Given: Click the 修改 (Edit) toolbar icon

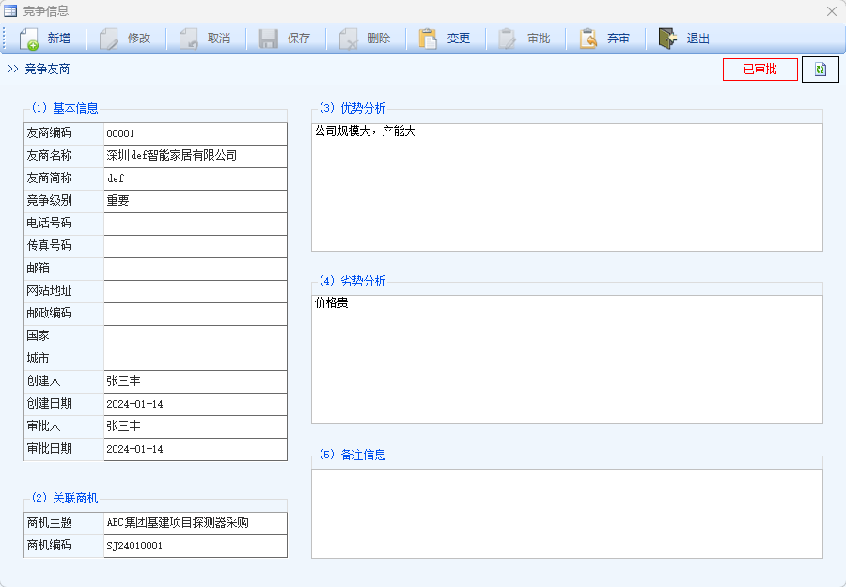Looking at the screenshot, I should pyautogui.click(x=108, y=39).
